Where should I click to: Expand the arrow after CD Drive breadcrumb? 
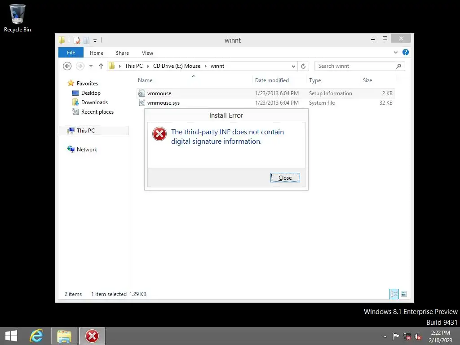tap(205, 66)
